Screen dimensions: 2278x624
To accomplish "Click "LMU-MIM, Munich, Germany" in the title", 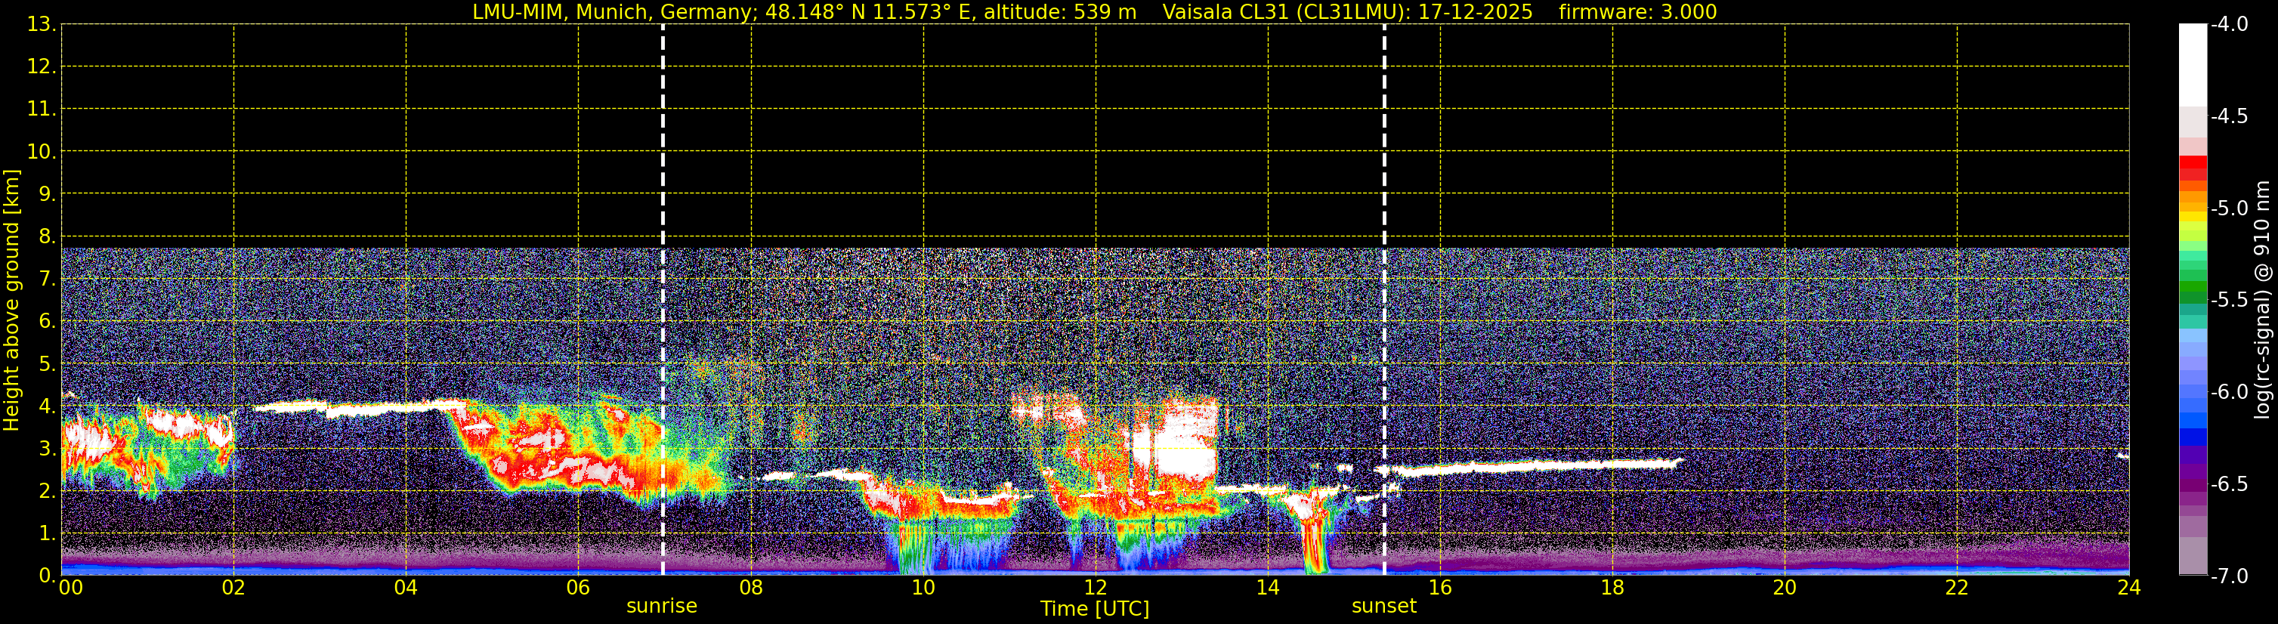I will pos(612,12).
